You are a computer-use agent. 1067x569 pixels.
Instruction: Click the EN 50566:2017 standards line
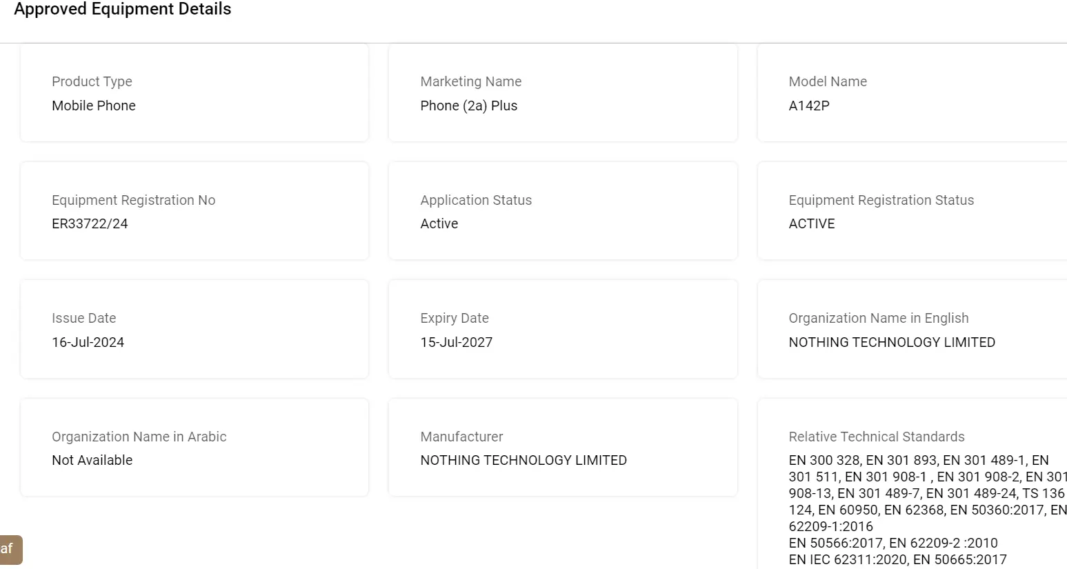(x=893, y=543)
